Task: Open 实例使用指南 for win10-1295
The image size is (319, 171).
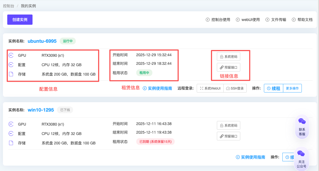Action: click(x=250, y=157)
